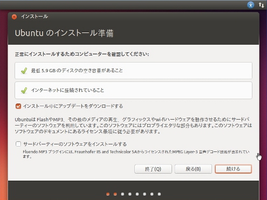Click the Ubuntu のインストール準備 heading

click(x=64, y=33)
